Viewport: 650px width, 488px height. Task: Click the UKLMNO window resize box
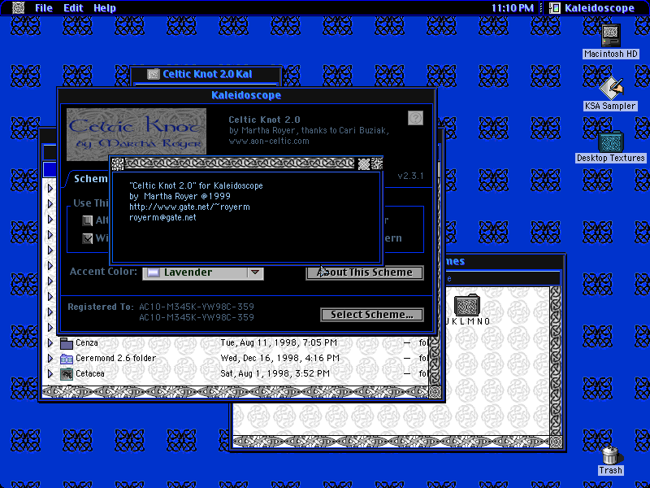pyautogui.click(x=556, y=442)
